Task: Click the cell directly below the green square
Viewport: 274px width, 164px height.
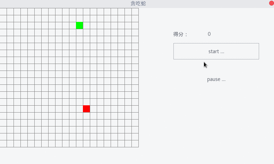Action: click(79, 33)
